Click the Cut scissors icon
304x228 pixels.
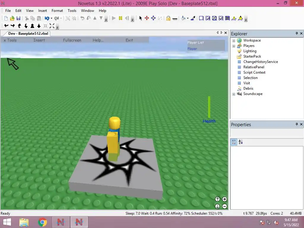coord(27,18)
